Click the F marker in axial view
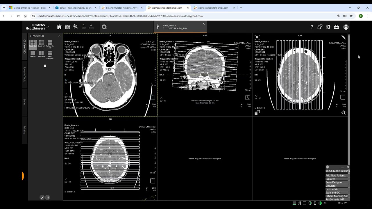Screen dimensions: 372x209 click(153, 97)
